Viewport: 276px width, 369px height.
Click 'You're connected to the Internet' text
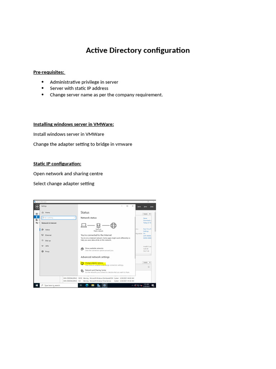tap(96, 235)
